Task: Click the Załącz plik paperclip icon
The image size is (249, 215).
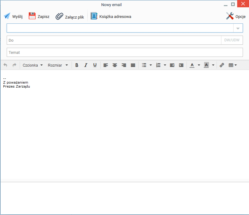Action: [59, 16]
